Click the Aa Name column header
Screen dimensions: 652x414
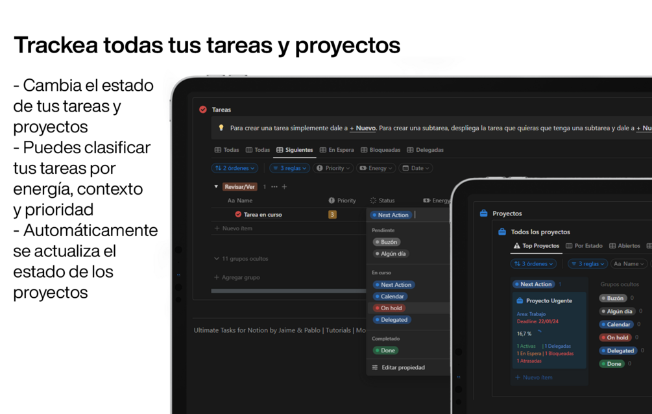click(240, 201)
